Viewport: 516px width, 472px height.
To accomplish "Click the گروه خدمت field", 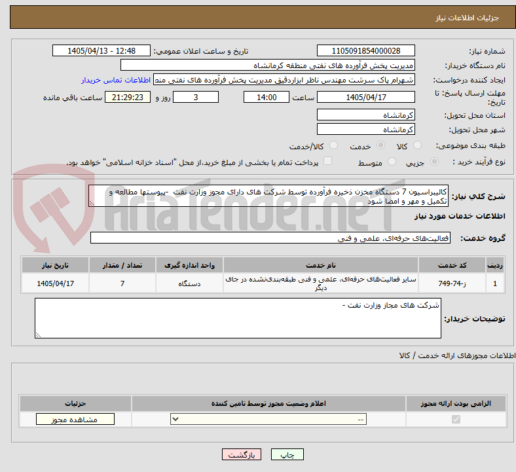I will pos(270,238).
